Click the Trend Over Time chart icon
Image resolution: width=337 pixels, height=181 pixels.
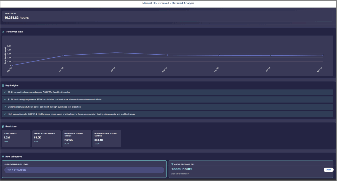coord(3,32)
